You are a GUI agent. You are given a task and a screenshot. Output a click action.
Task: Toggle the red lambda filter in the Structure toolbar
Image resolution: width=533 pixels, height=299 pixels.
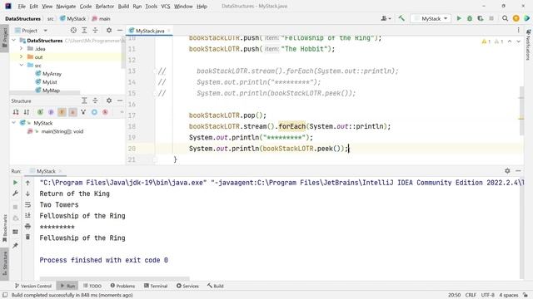(x=105, y=112)
